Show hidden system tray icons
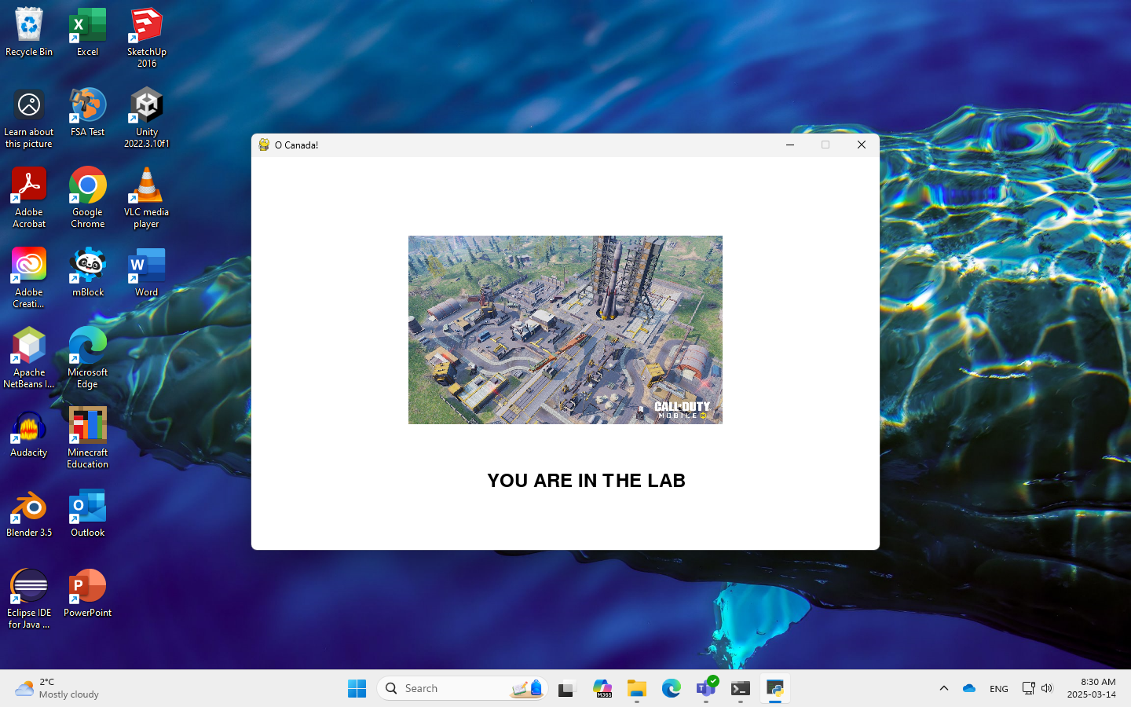The width and height of the screenshot is (1131, 707). (944, 688)
